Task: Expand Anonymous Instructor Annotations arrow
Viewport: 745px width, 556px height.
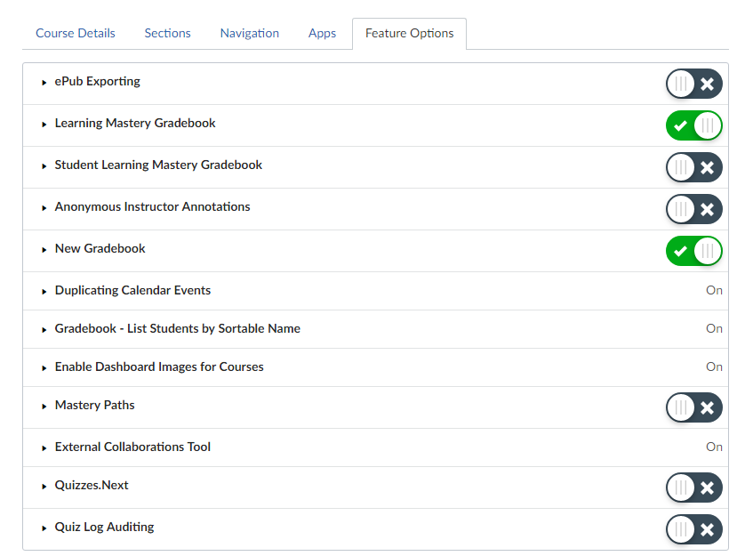Action: [44, 208]
